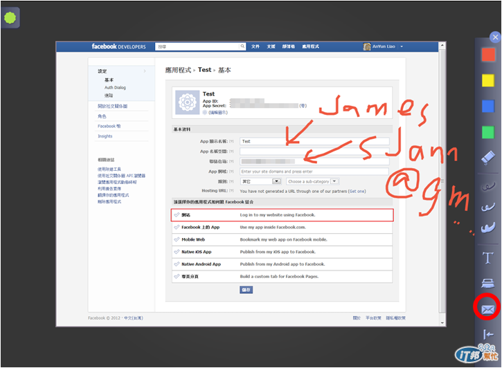Click the facebook DEVELOPERS logo

(118, 46)
